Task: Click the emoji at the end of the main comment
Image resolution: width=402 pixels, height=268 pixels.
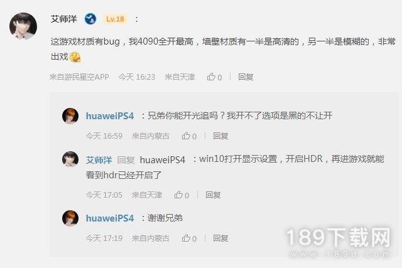Action: (75, 57)
